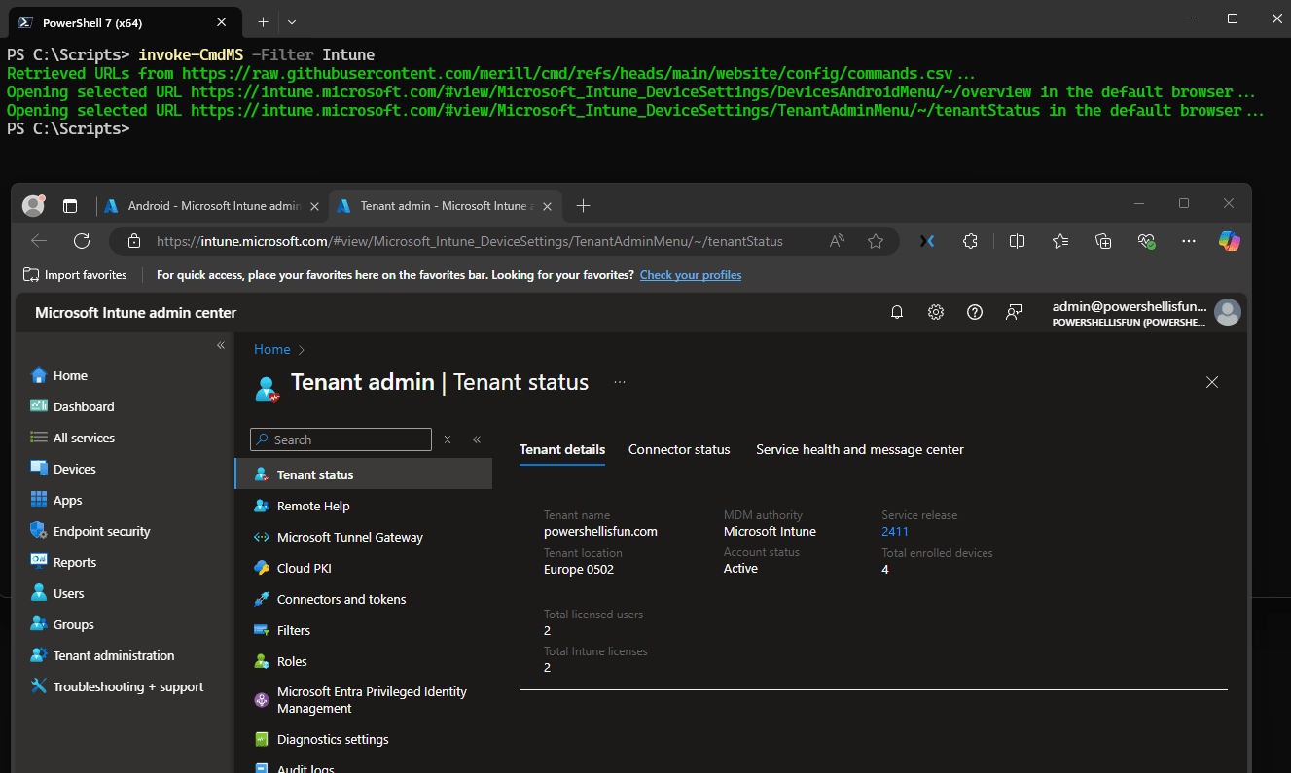
Task: Open the Home icon in Intune sidebar
Action: 39,375
